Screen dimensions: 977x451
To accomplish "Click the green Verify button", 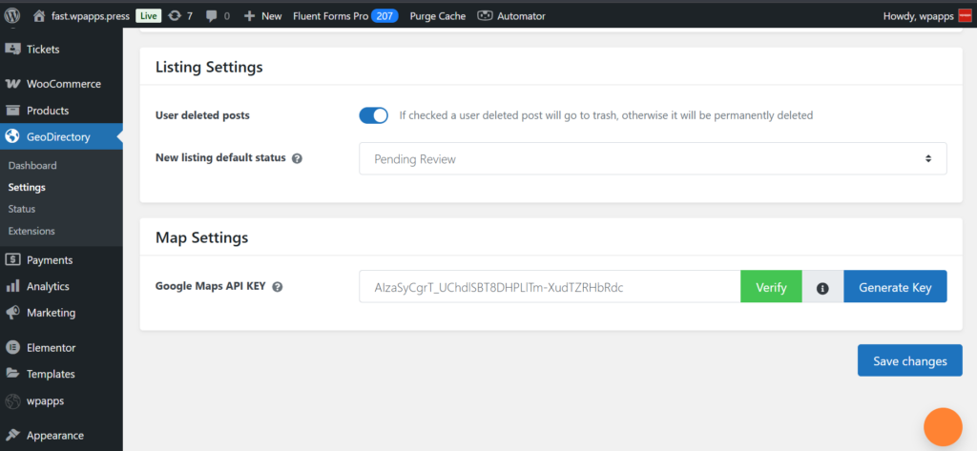I will tap(771, 287).
